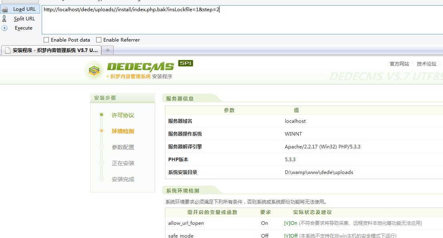Open the 官方网站 link

399,64
